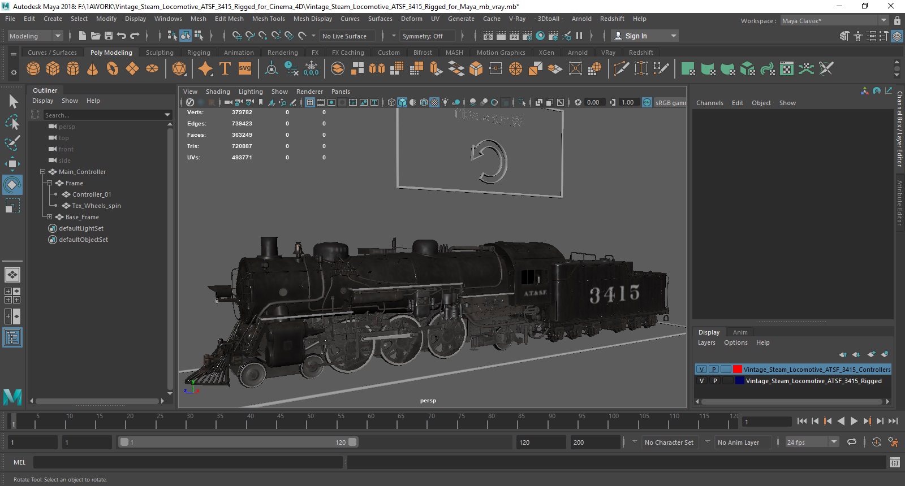Toggle playback P of Controllers layer
Screen dimensions: 905x486
click(x=714, y=369)
